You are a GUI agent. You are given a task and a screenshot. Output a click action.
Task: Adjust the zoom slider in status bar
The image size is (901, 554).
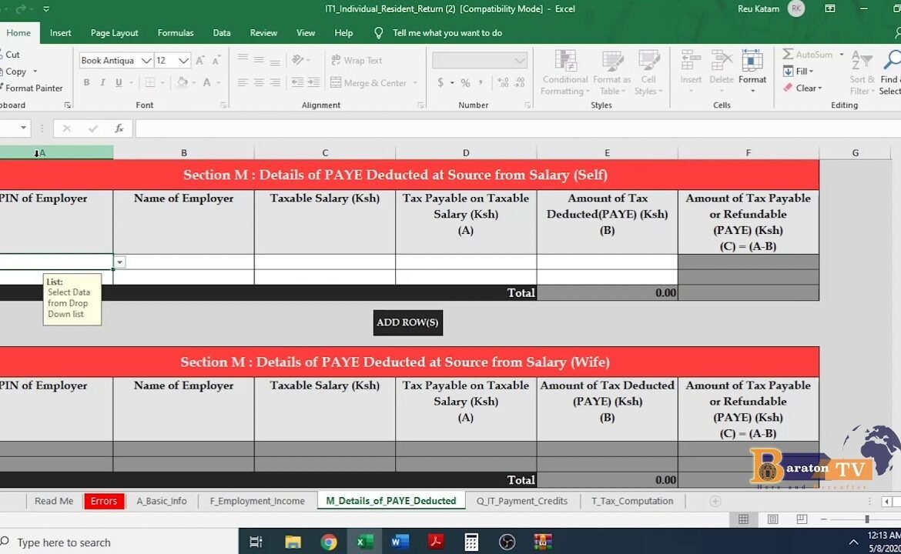866,519
